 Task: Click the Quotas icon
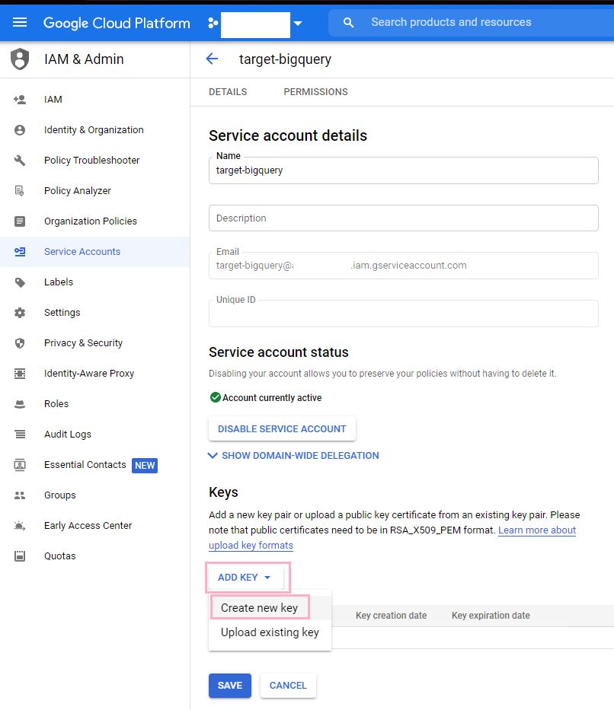click(20, 556)
